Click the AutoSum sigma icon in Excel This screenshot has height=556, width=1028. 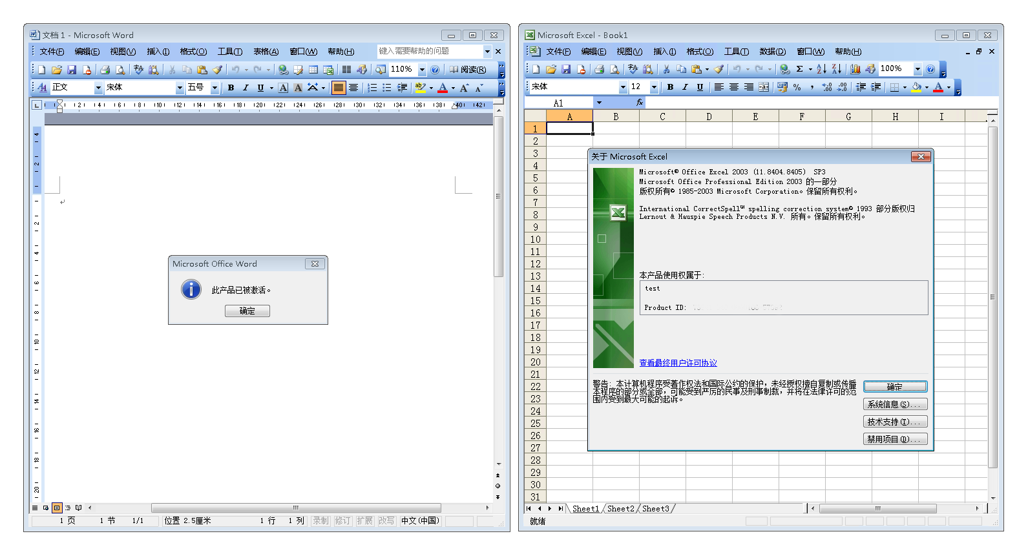pos(800,69)
